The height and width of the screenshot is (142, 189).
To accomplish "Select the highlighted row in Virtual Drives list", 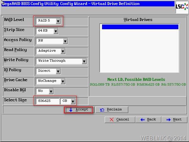I will 140,27.
